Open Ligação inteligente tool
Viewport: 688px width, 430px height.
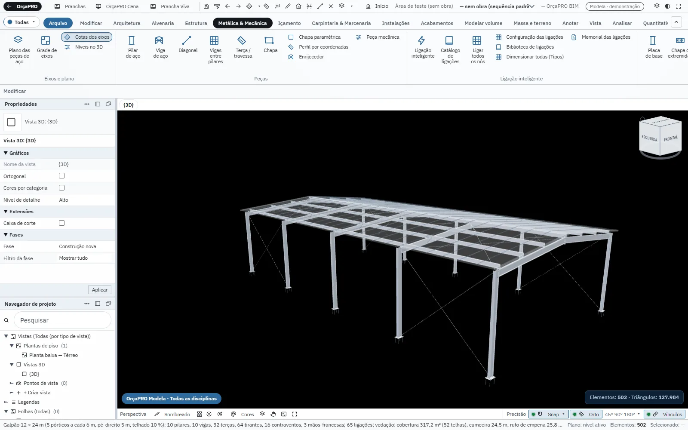coord(423,47)
